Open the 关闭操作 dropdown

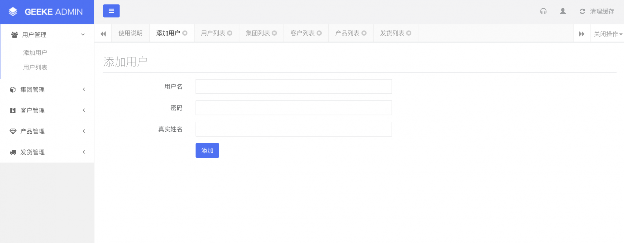click(x=608, y=34)
